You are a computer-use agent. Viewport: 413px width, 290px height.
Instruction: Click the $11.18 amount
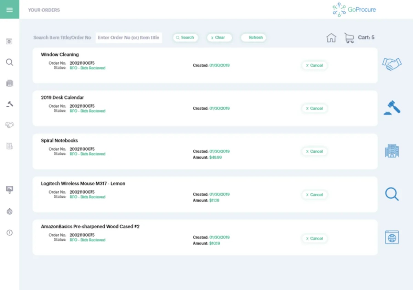tap(214, 200)
